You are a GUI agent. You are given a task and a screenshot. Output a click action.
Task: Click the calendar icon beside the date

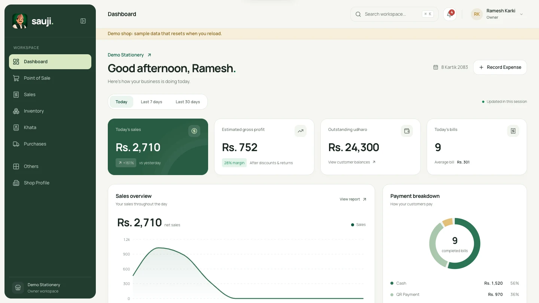(x=436, y=67)
